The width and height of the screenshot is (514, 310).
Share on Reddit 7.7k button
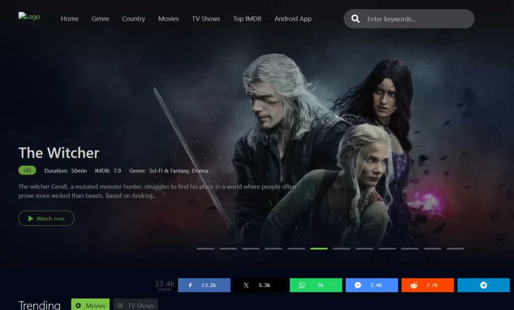point(428,285)
